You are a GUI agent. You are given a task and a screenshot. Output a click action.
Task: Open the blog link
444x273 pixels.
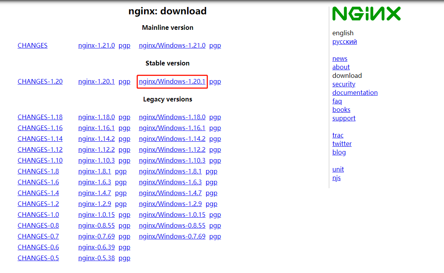point(339,152)
